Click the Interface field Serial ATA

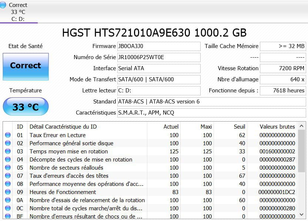click(x=159, y=68)
